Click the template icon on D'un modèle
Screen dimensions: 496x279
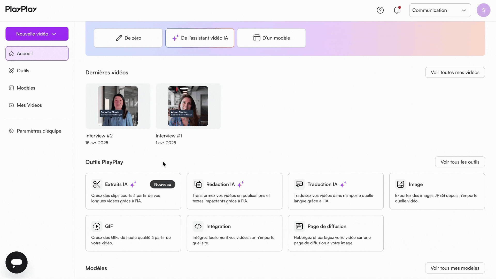(257, 38)
